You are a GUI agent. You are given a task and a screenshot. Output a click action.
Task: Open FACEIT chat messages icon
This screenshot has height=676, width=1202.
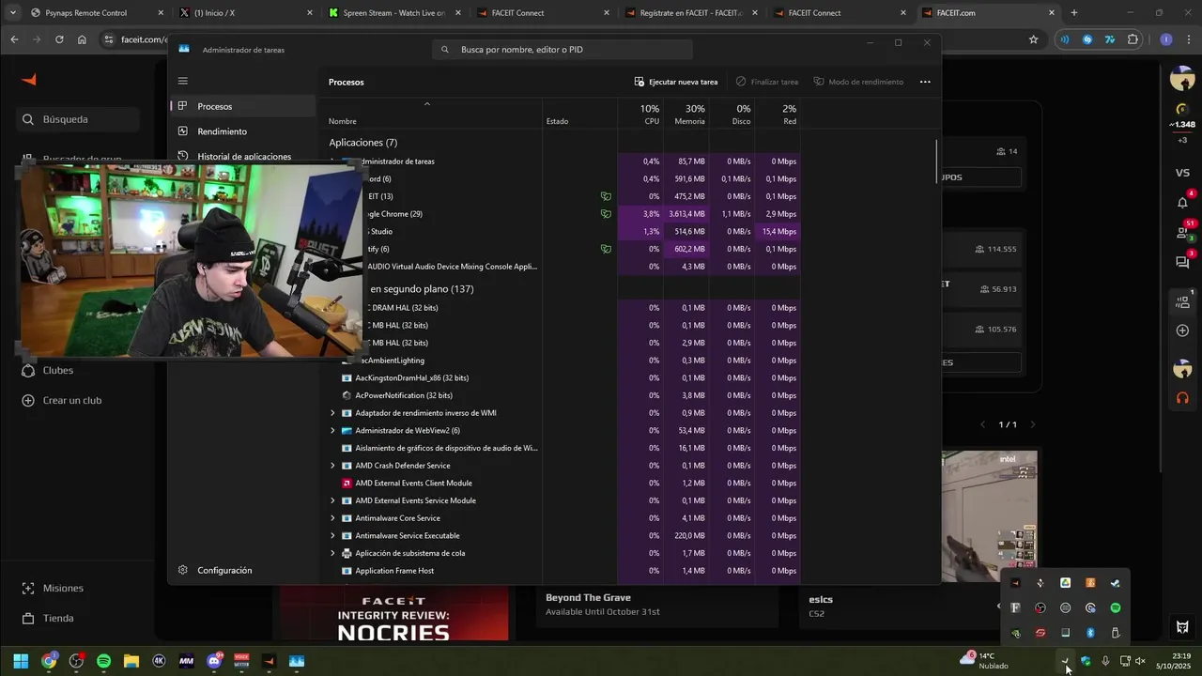(1182, 262)
